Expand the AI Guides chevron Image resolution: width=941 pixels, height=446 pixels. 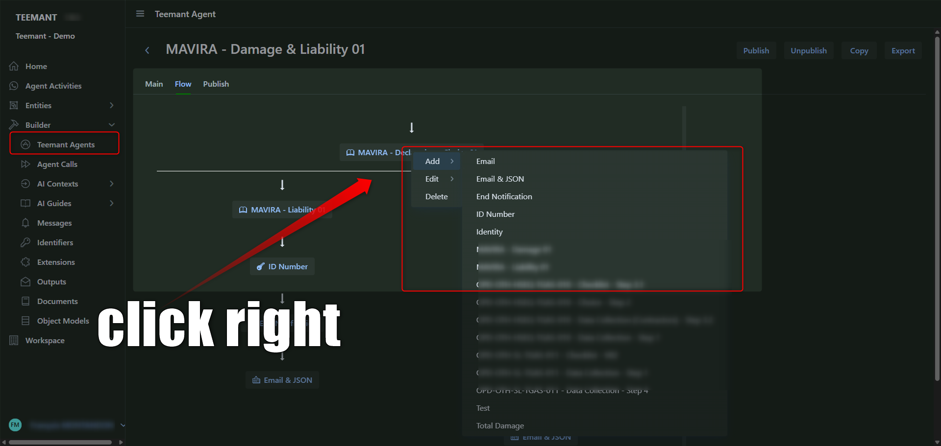(112, 203)
